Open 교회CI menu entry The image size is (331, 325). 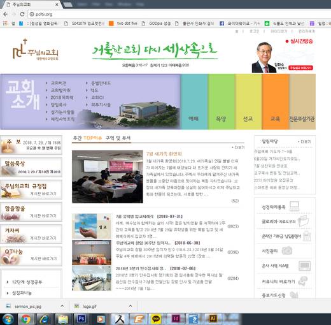tap(97, 97)
